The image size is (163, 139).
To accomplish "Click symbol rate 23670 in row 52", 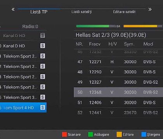I will click(130, 113).
